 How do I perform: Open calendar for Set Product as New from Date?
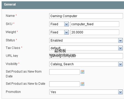(82, 72)
